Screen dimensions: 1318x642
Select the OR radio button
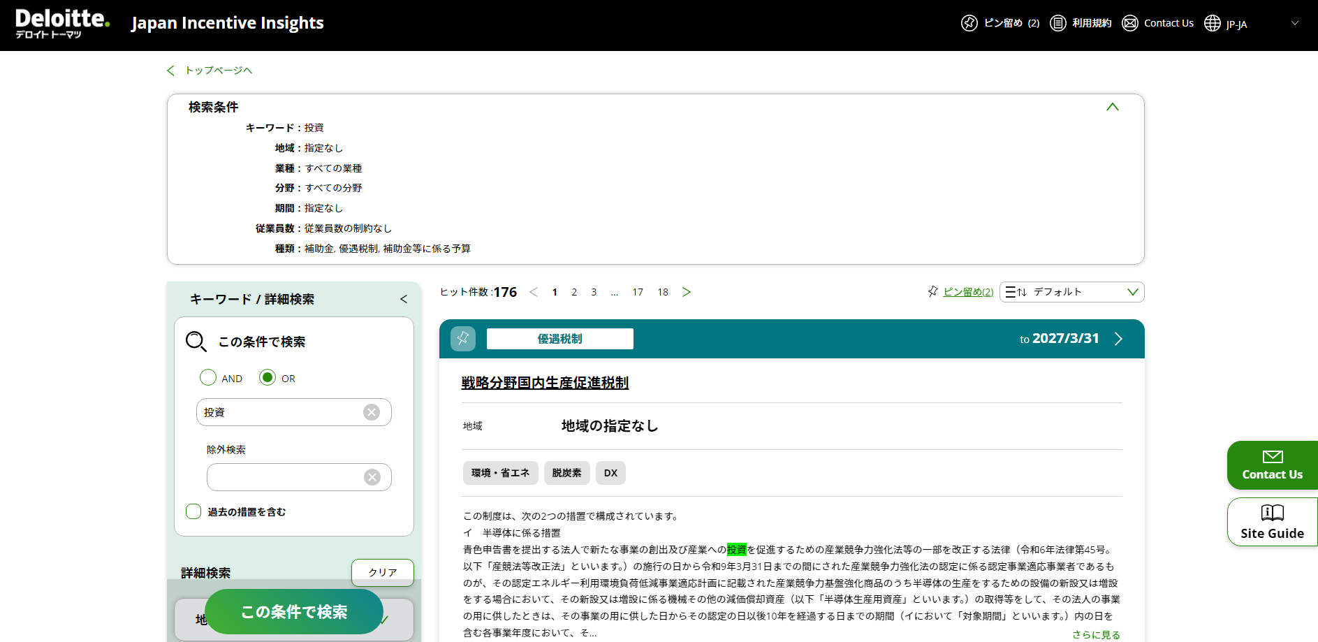pos(268,377)
